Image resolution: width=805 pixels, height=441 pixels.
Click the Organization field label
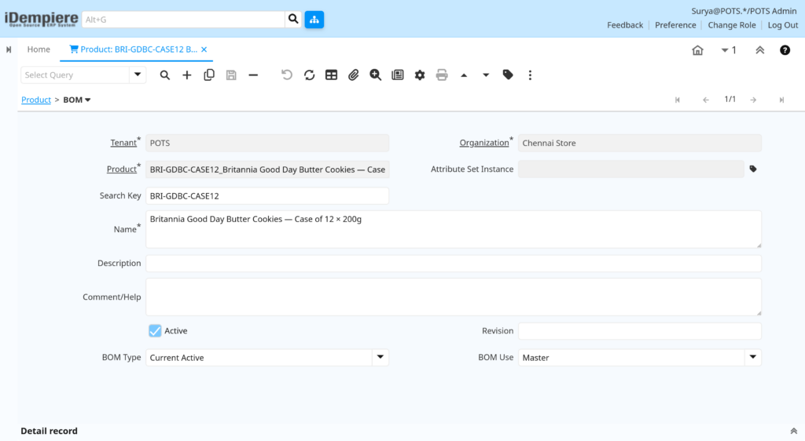(x=483, y=143)
